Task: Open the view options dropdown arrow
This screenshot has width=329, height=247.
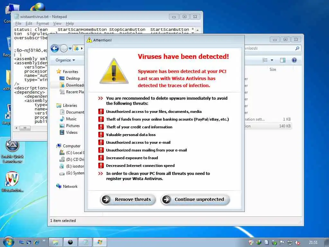Action: (272, 60)
